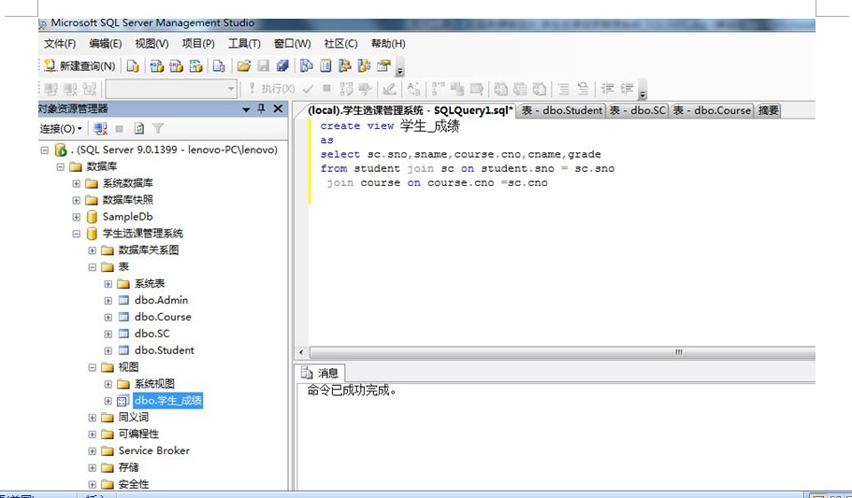Open the Connect (连接) dropdown
The height and width of the screenshot is (498, 852).
61,129
